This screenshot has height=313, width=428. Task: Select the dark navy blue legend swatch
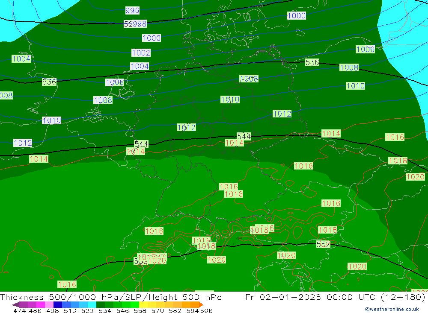click(58, 304)
